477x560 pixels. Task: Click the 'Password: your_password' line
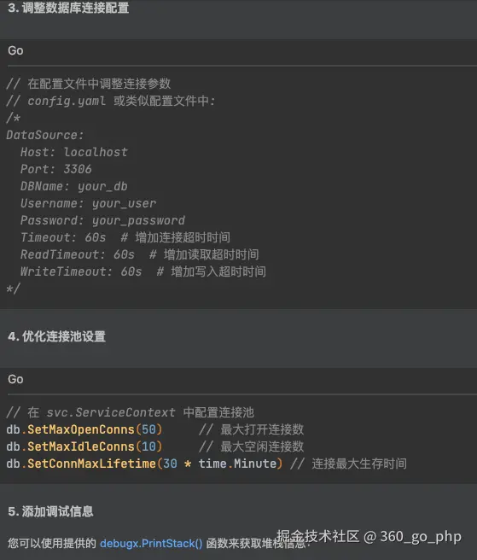(102, 221)
